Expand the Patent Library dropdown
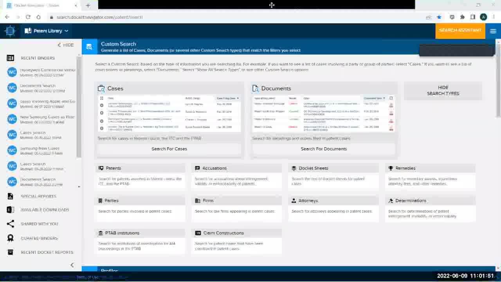Viewport: 501px width, 282px height. [46, 31]
